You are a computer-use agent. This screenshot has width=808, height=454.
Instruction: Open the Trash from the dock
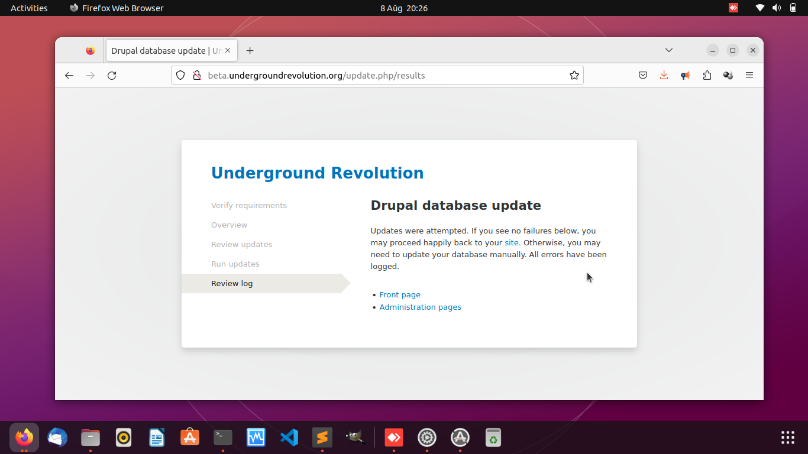click(493, 437)
